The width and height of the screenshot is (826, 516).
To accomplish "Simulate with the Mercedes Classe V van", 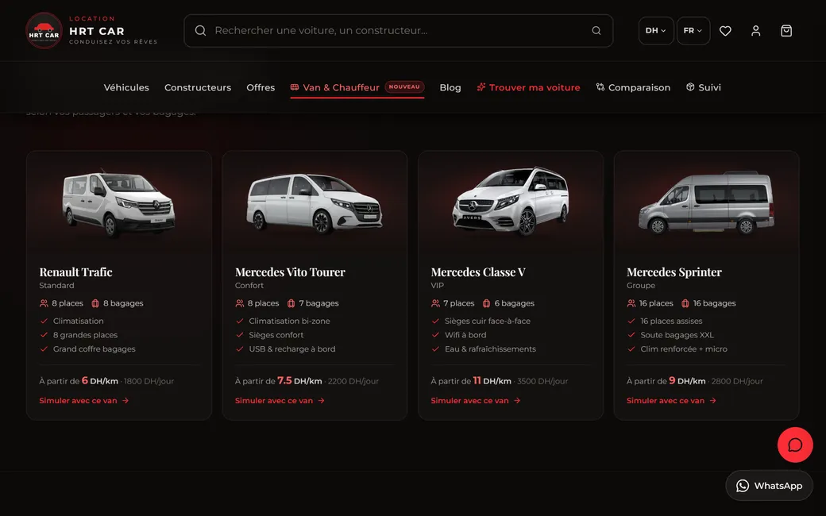I will click(x=476, y=401).
